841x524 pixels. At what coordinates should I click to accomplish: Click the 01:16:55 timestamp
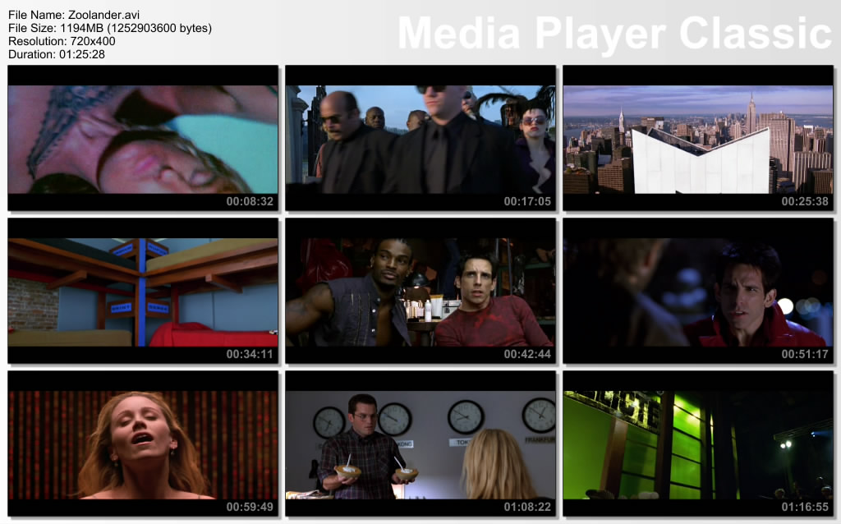tap(805, 507)
